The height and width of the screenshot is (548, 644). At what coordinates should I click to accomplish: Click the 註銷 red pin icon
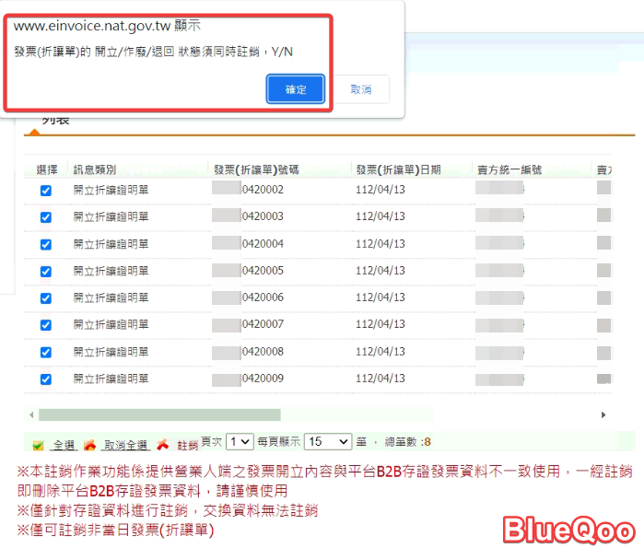(163, 445)
